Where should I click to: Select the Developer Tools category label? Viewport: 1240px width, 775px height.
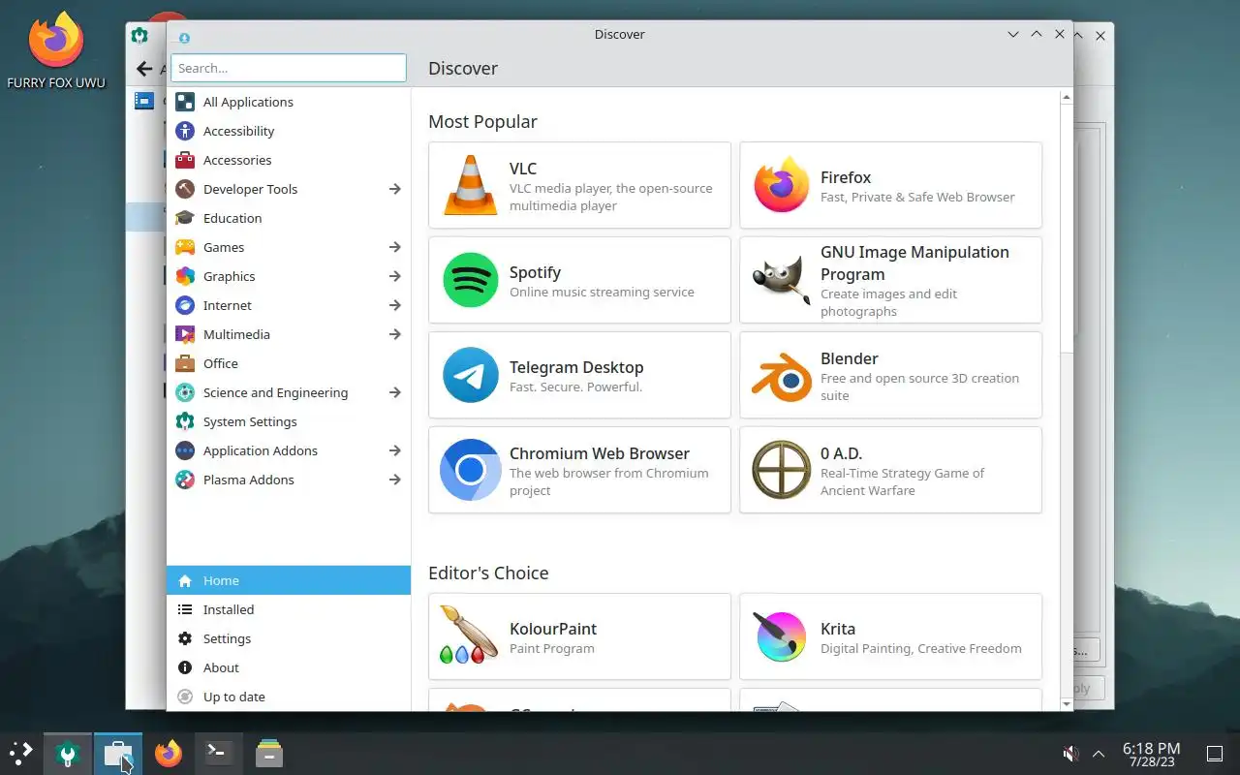(x=250, y=189)
